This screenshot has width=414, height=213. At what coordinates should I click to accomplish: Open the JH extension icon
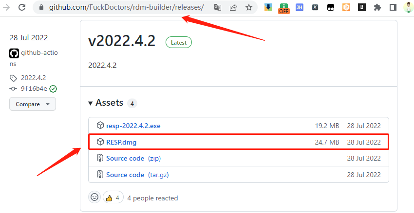click(300, 7)
